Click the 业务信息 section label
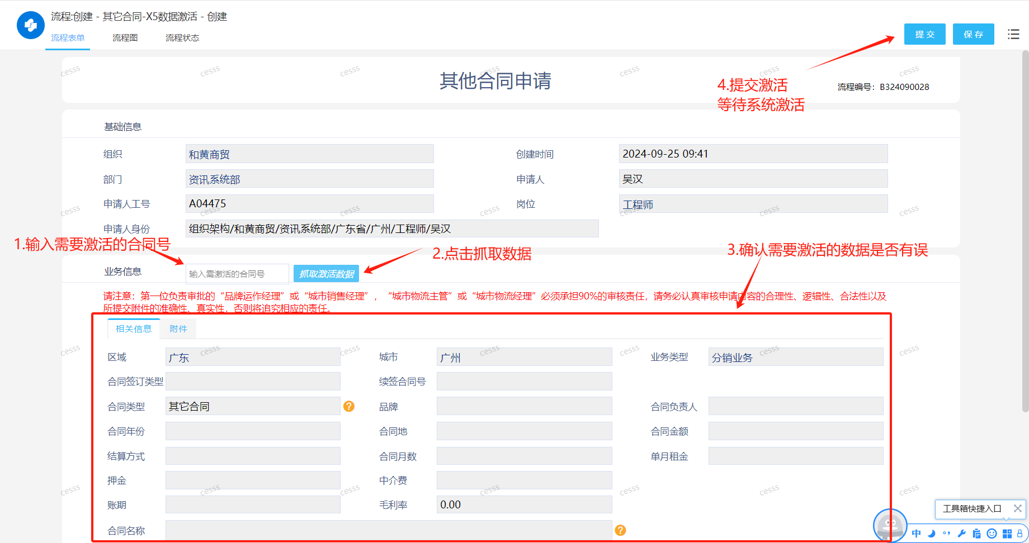Image resolution: width=1029 pixels, height=543 pixels. pos(122,271)
